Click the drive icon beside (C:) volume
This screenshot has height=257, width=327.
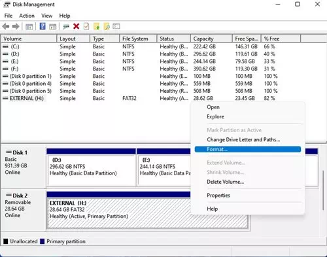pos(5,46)
